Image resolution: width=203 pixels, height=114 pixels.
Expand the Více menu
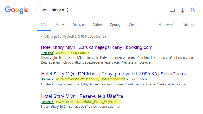(132, 25)
